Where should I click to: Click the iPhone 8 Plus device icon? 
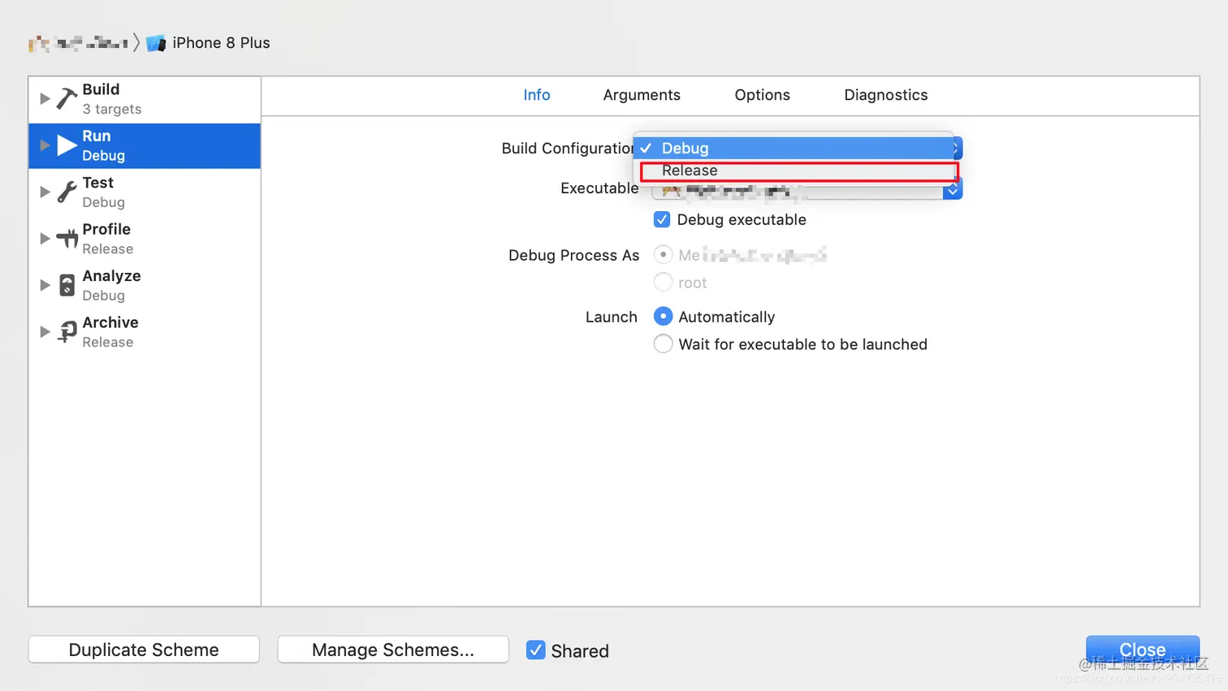coord(156,43)
